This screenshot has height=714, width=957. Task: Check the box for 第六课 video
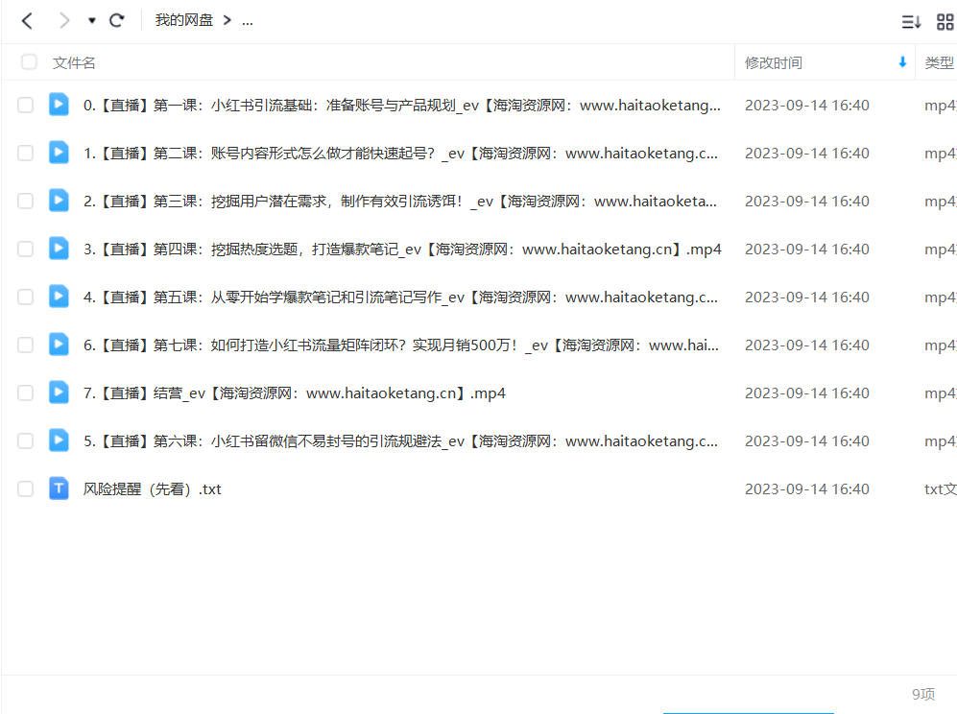pos(26,440)
